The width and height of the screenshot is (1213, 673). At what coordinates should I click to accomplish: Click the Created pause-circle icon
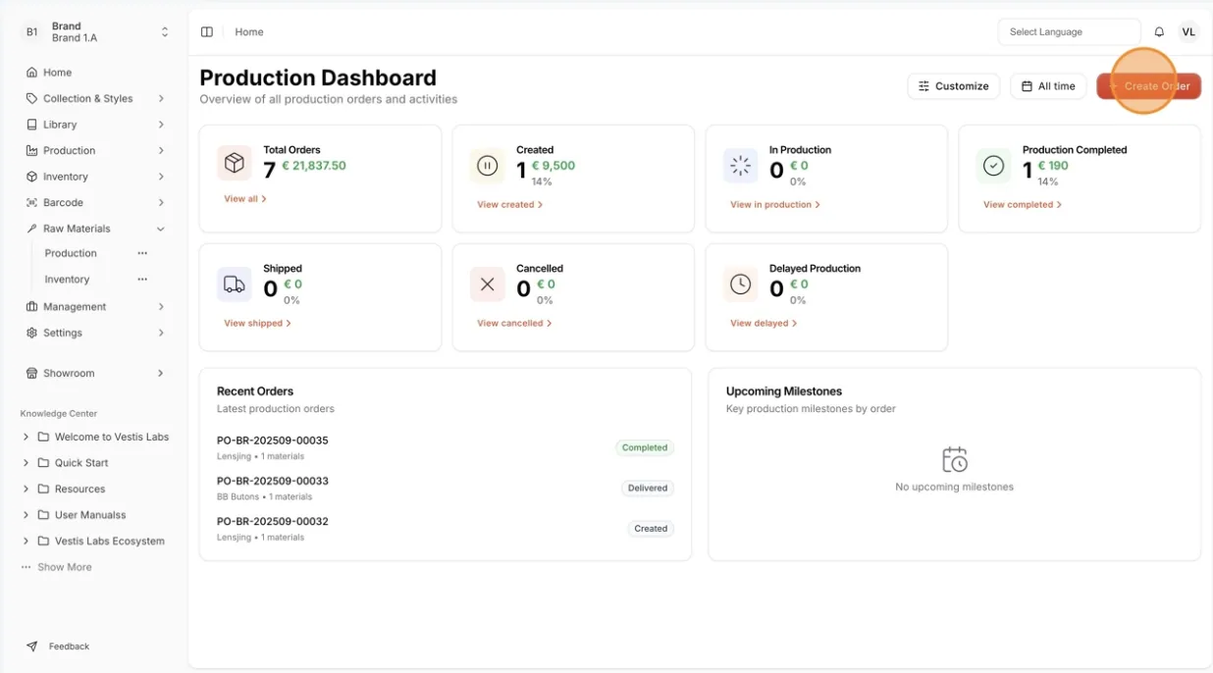[488, 166]
